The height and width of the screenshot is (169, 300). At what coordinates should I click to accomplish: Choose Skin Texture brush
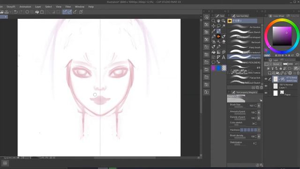tap(244, 72)
